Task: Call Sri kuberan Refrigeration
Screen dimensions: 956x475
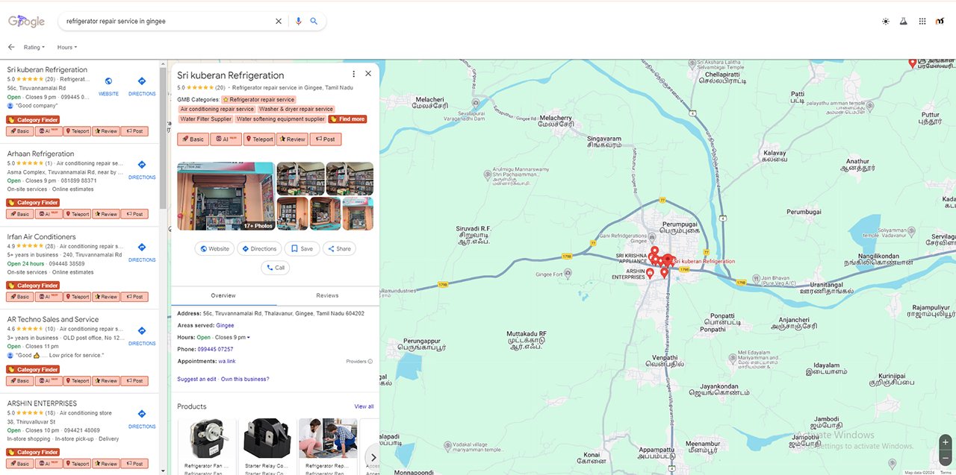Action: (275, 268)
